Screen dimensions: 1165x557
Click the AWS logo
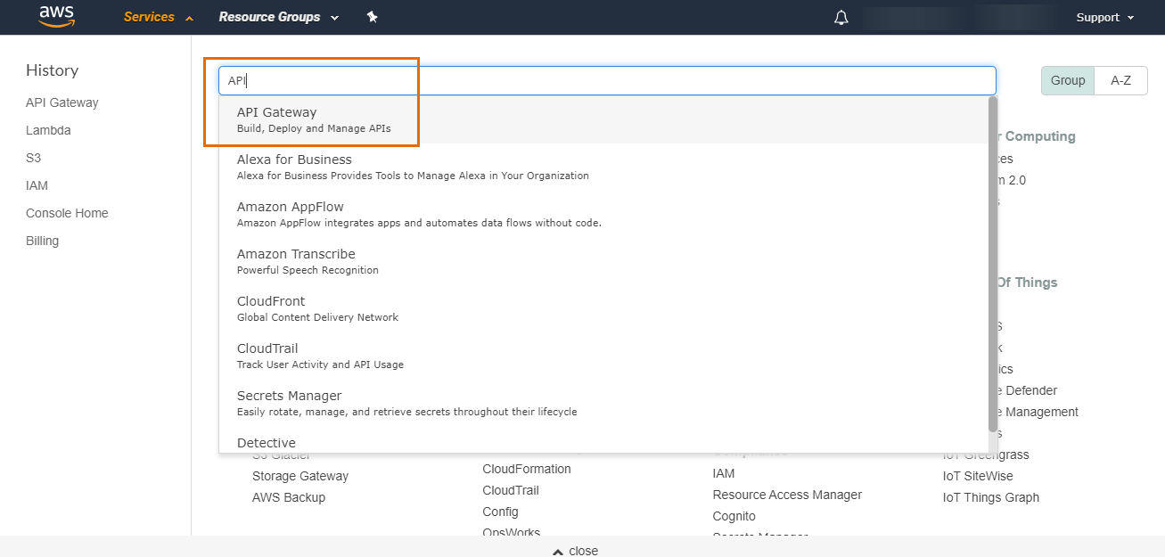(56, 16)
